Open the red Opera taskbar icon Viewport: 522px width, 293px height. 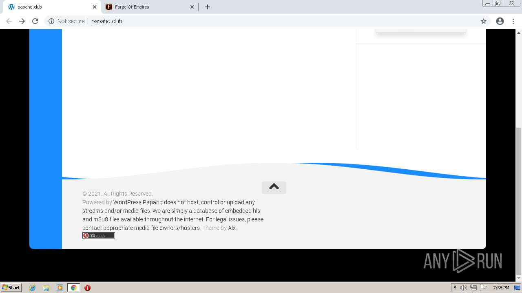point(87,288)
